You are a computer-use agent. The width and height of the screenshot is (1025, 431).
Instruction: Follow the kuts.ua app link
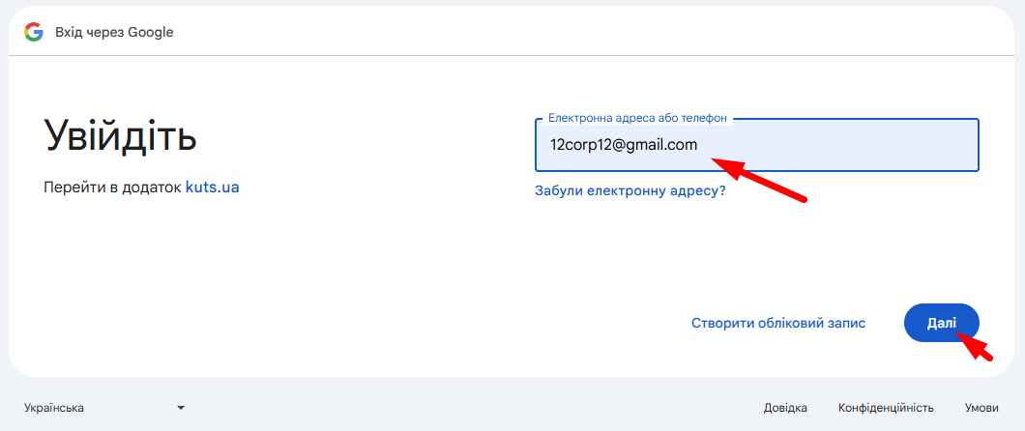click(x=212, y=187)
